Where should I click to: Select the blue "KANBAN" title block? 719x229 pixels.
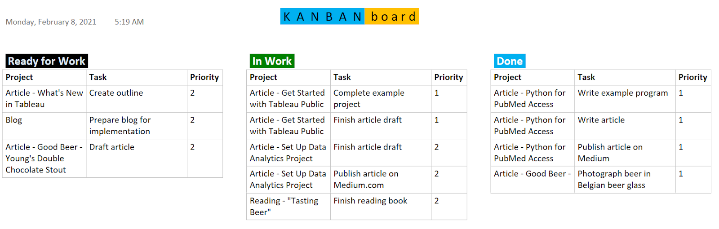(x=322, y=17)
